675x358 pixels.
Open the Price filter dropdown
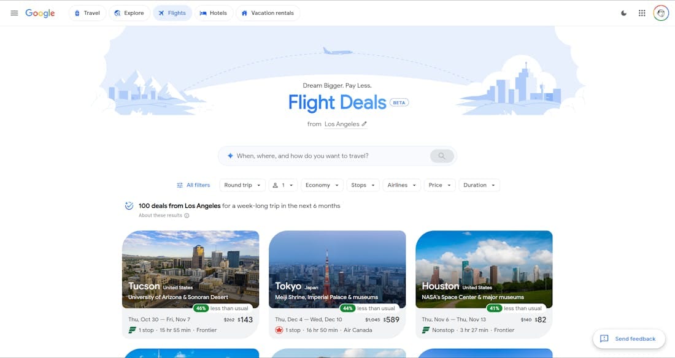click(439, 185)
